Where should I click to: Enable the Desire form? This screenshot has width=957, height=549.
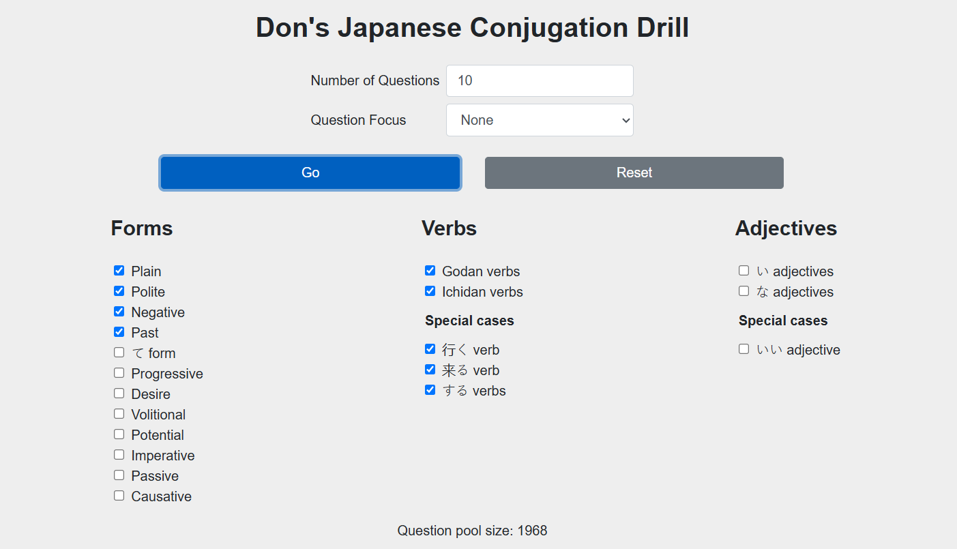click(x=119, y=393)
